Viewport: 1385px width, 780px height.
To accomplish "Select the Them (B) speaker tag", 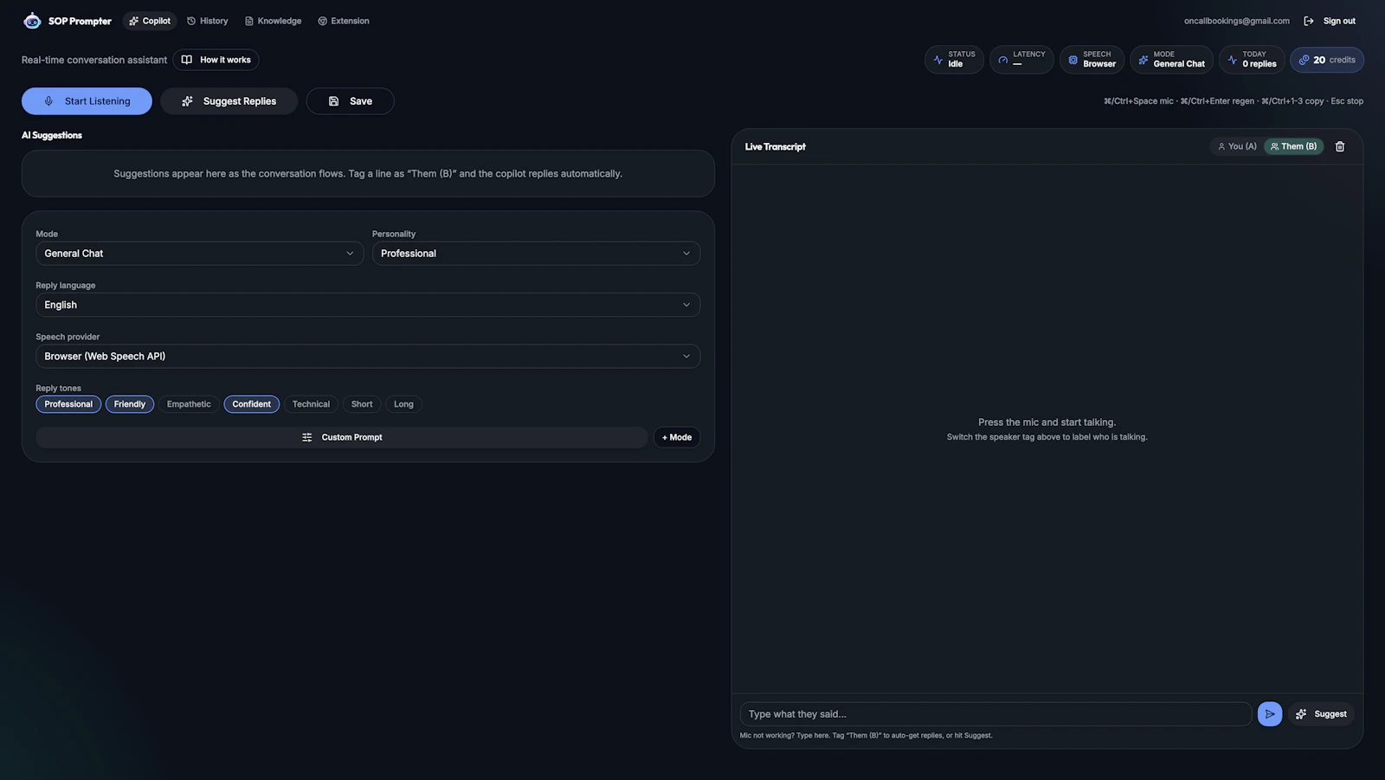I will [1293, 146].
